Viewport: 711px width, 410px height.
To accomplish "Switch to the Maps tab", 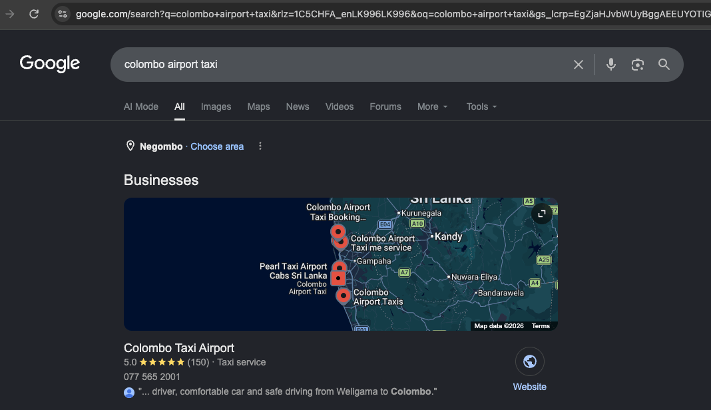I will (x=258, y=106).
